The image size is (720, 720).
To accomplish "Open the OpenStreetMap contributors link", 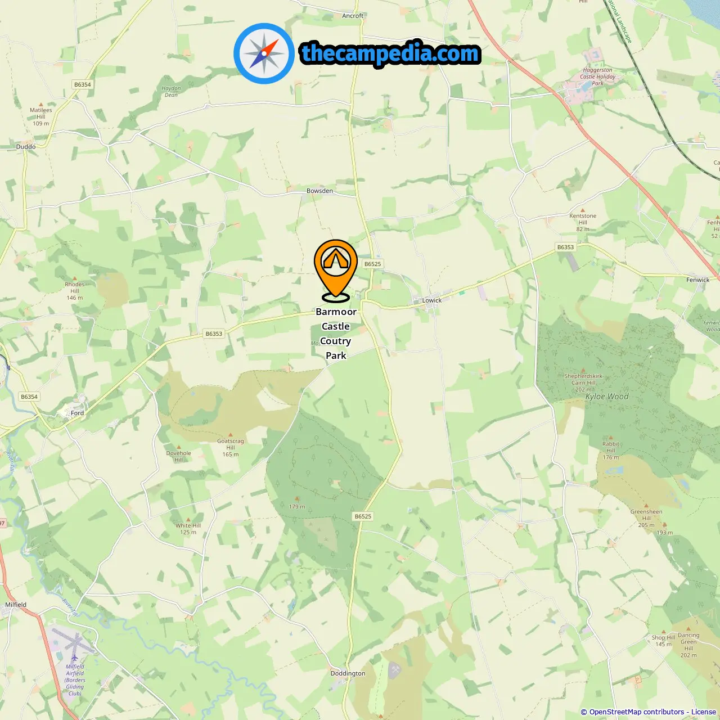I will (637, 712).
